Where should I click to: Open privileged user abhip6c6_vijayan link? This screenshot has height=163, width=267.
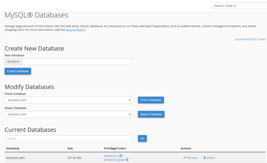(x=114, y=160)
